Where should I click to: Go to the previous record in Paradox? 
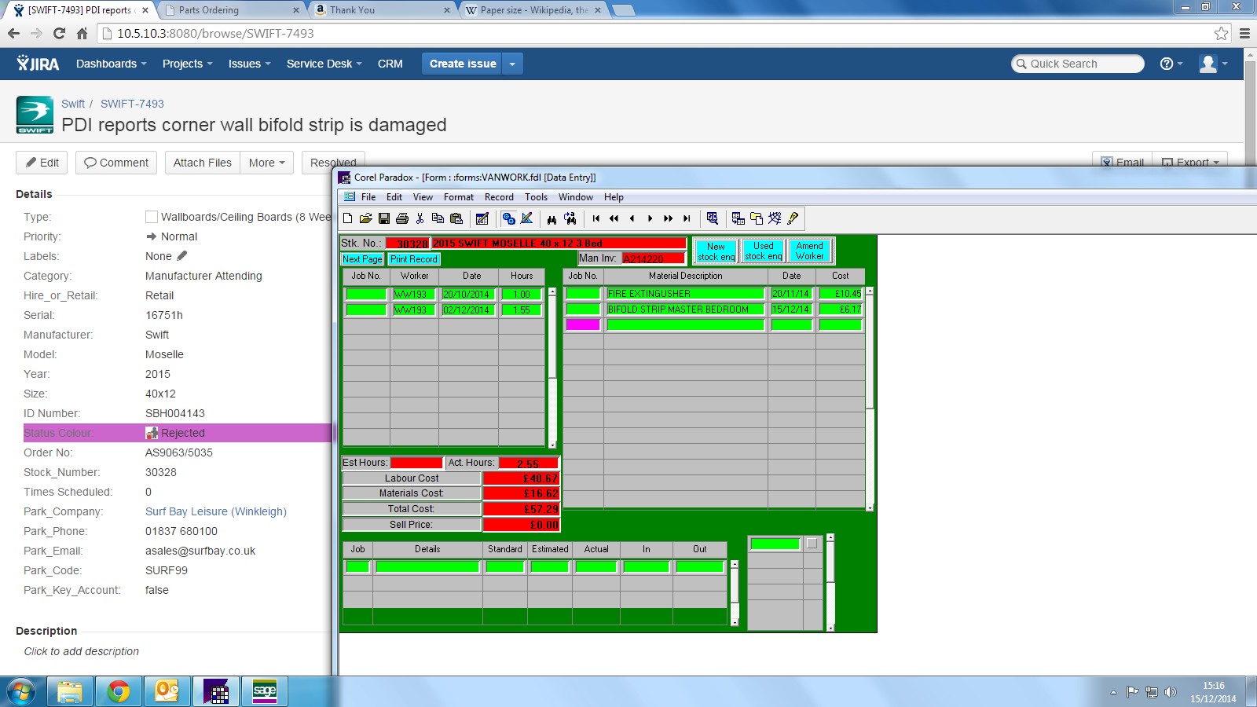coord(632,218)
